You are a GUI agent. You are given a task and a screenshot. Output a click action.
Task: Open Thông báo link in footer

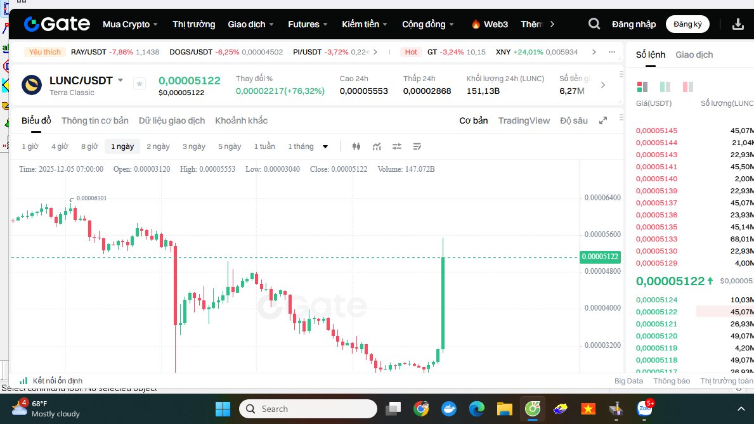[x=672, y=381]
